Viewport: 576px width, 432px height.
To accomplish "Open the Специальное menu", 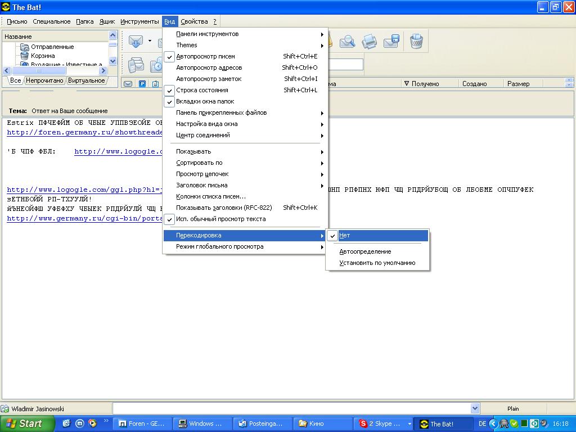I will click(x=51, y=21).
